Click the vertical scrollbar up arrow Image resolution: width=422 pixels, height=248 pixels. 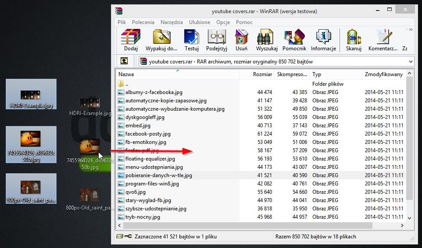[410, 73]
